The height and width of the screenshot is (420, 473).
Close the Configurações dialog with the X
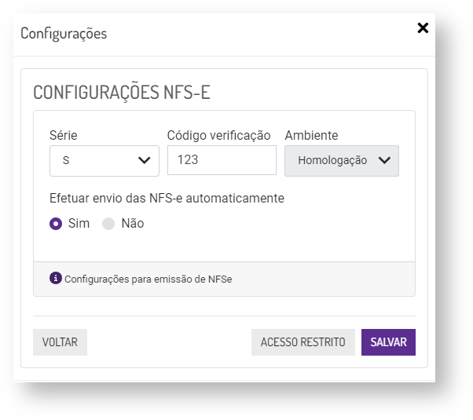coord(423,28)
